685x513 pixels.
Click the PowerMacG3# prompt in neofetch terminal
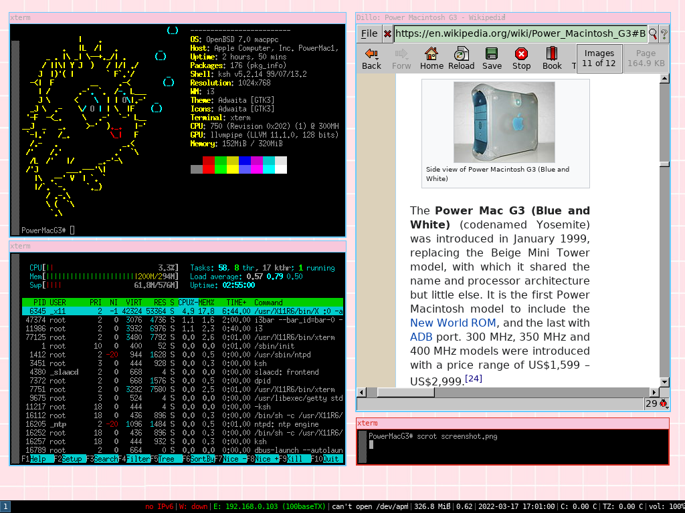point(43,230)
